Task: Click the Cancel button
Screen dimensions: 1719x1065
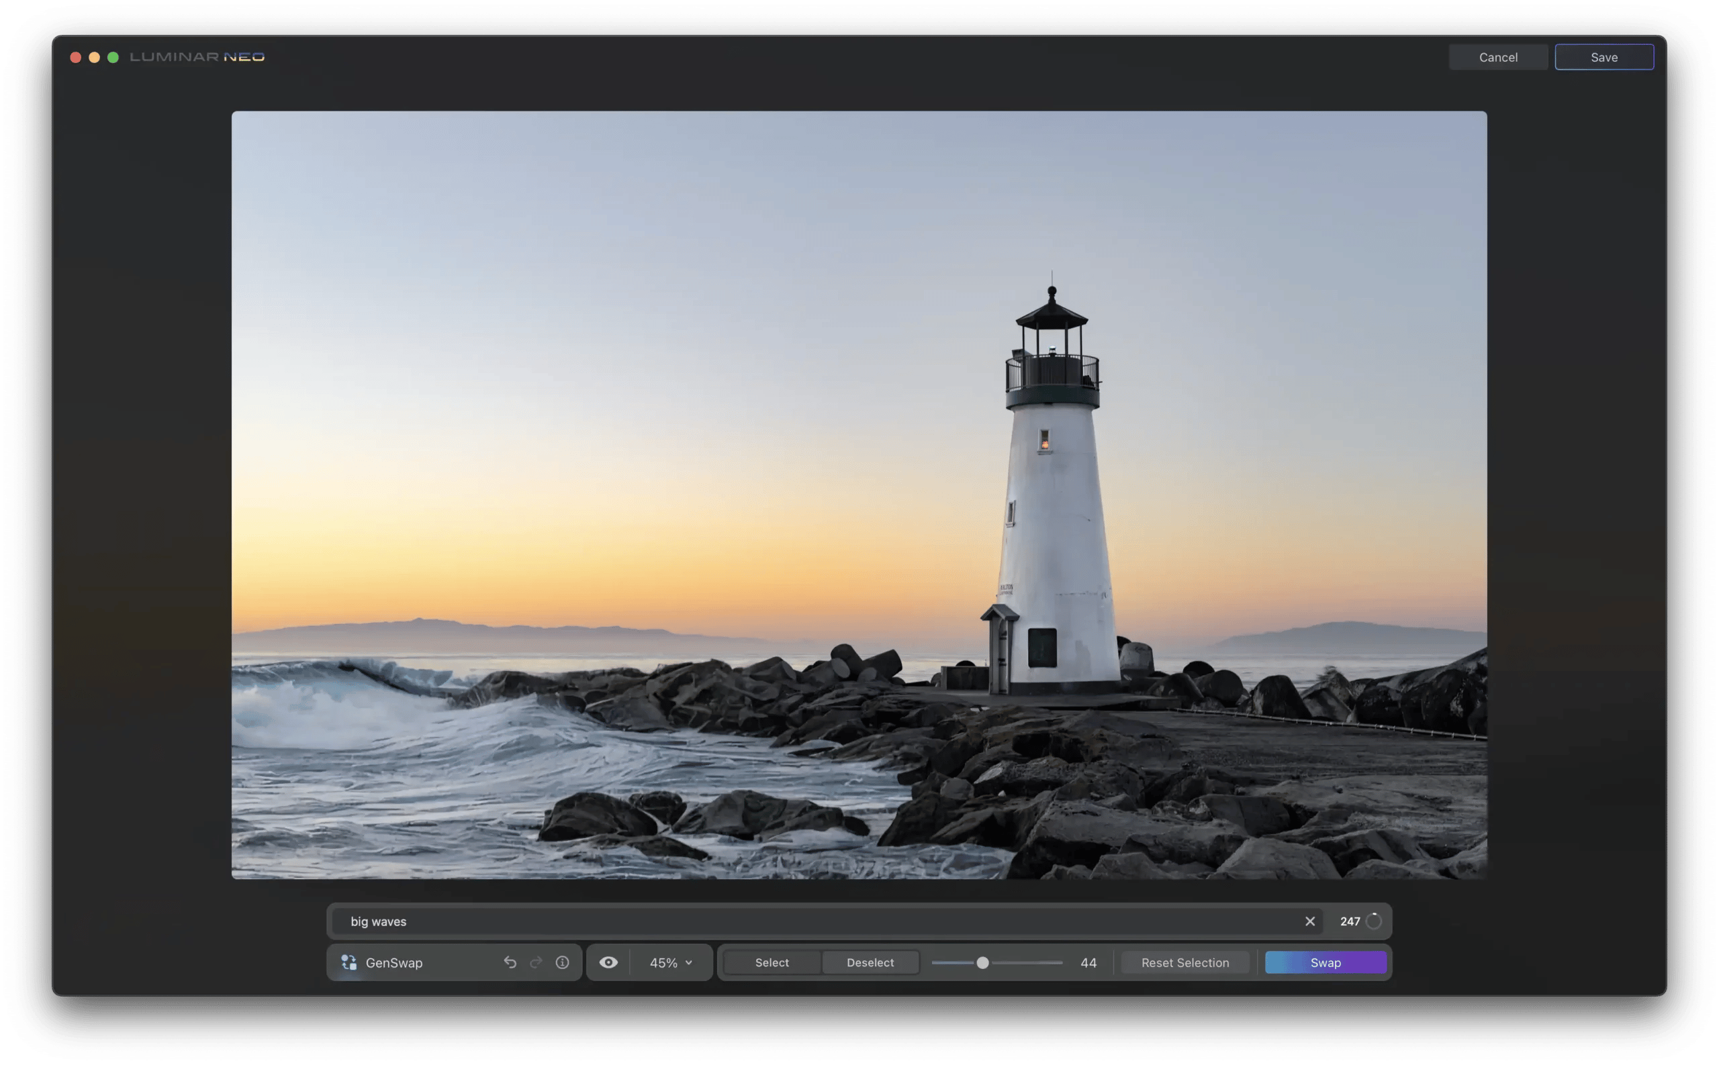Action: pyautogui.click(x=1497, y=57)
